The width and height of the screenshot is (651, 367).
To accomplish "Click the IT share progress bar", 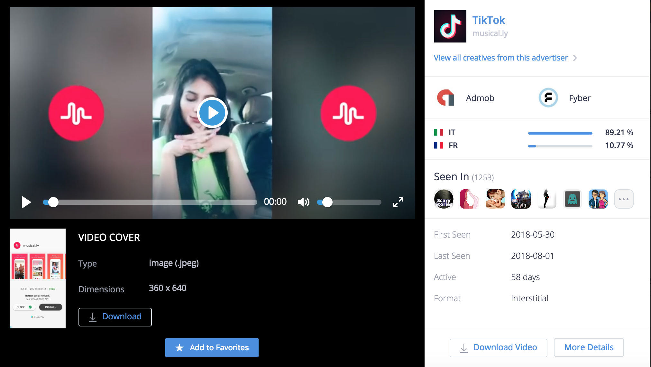I will pyautogui.click(x=560, y=133).
